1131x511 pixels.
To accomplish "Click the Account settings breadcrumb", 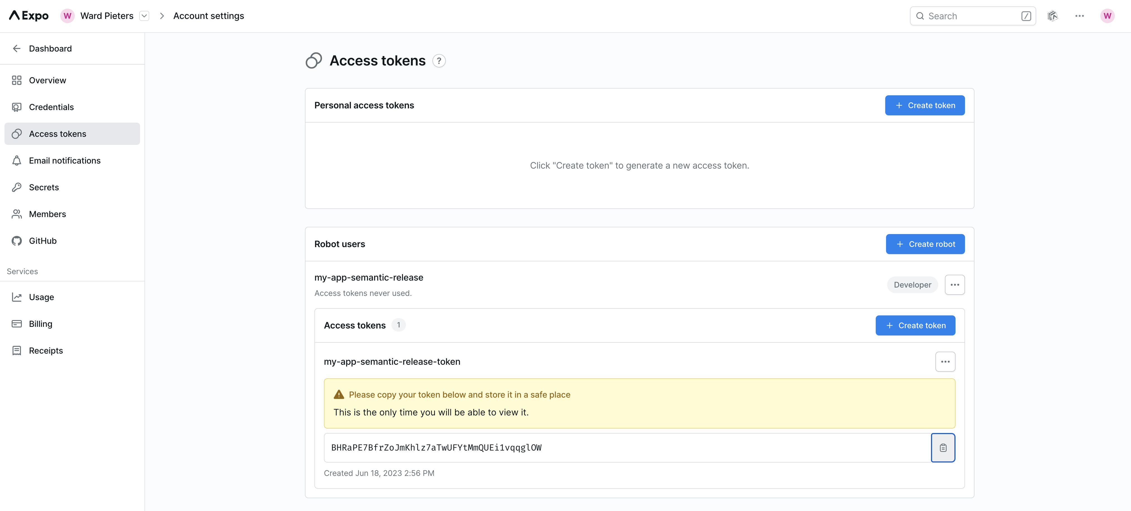I will pyautogui.click(x=209, y=16).
